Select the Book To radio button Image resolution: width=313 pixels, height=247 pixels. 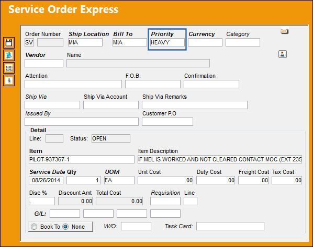34,227
